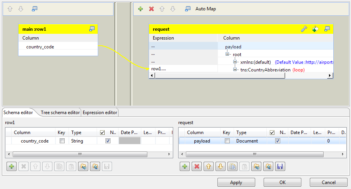The width and height of the screenshot is (351, 189).
Task: Toggle the Key checkbox for country_code
Action: (62, 141)
